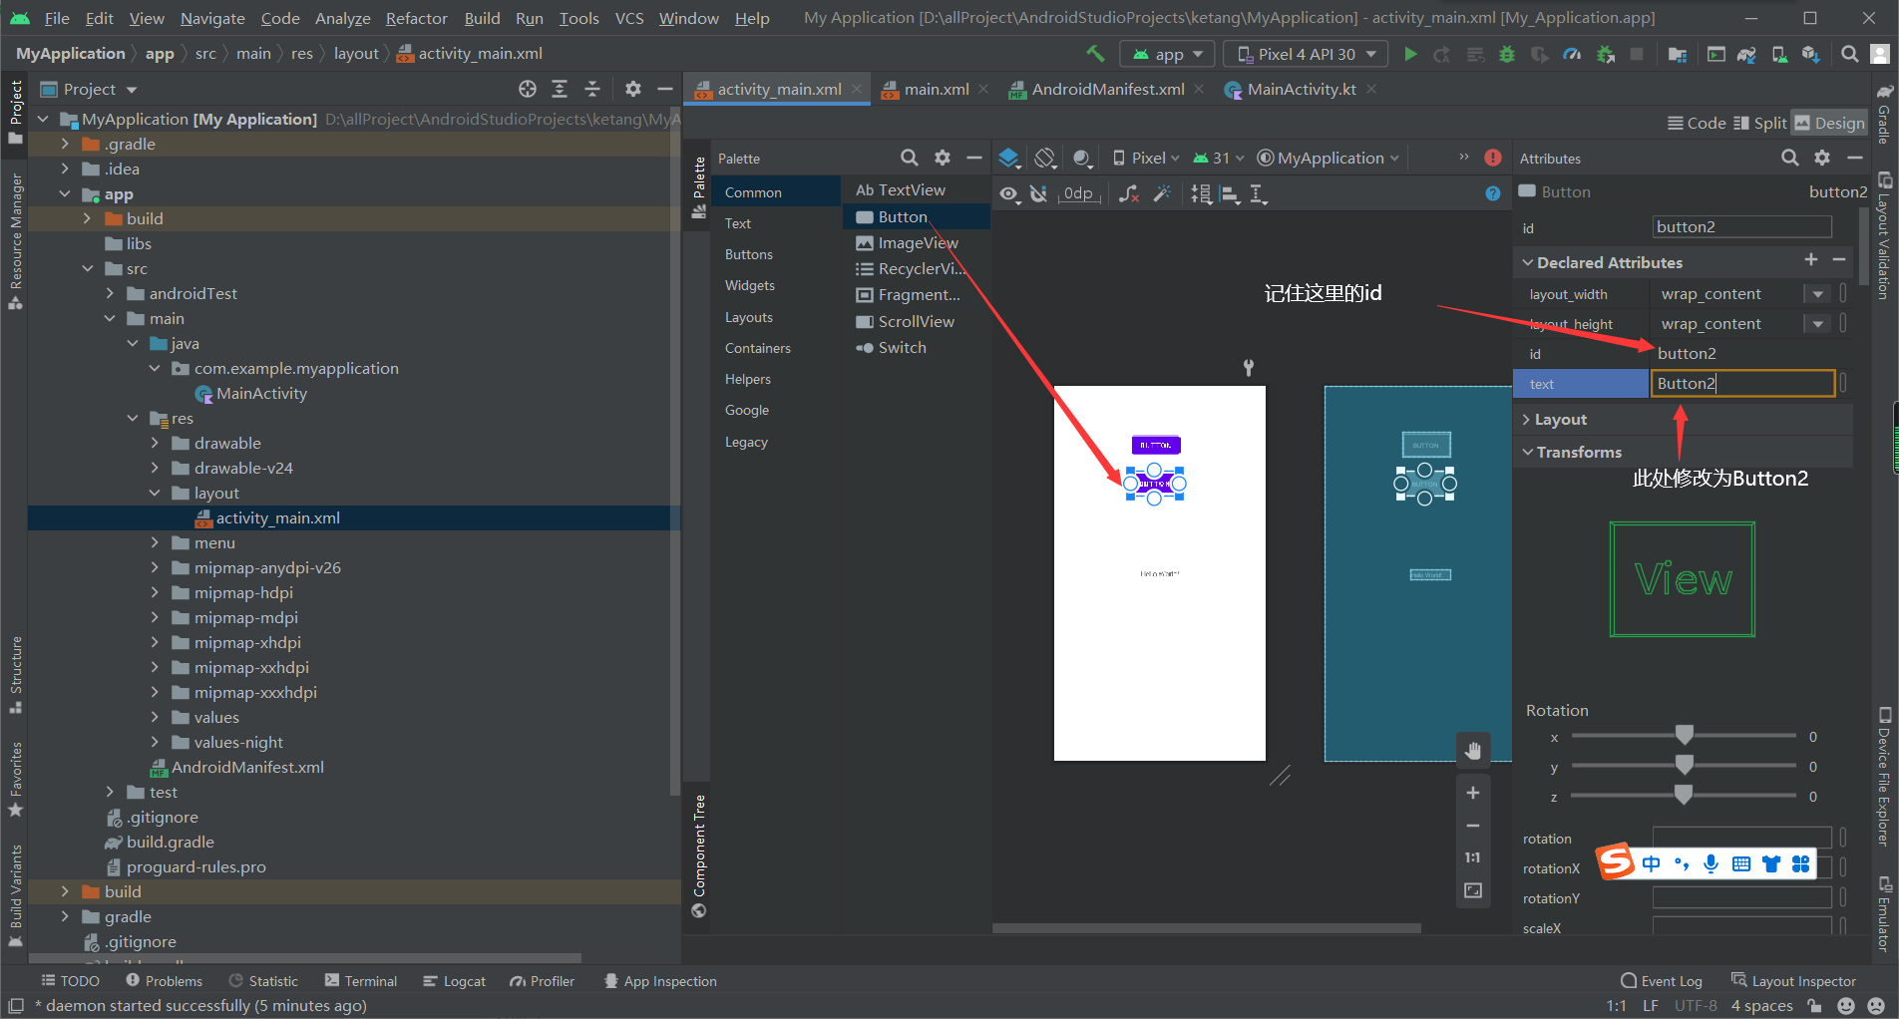Select Button in the palette list
The height and width of the screenshot is (1019, 1899).
(x=903, y=216)
